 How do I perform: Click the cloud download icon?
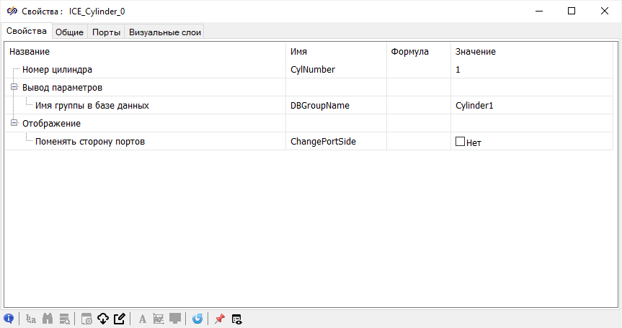(102, 319)
